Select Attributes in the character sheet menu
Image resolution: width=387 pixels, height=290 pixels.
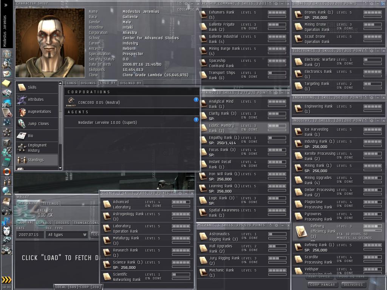(37, 99)
